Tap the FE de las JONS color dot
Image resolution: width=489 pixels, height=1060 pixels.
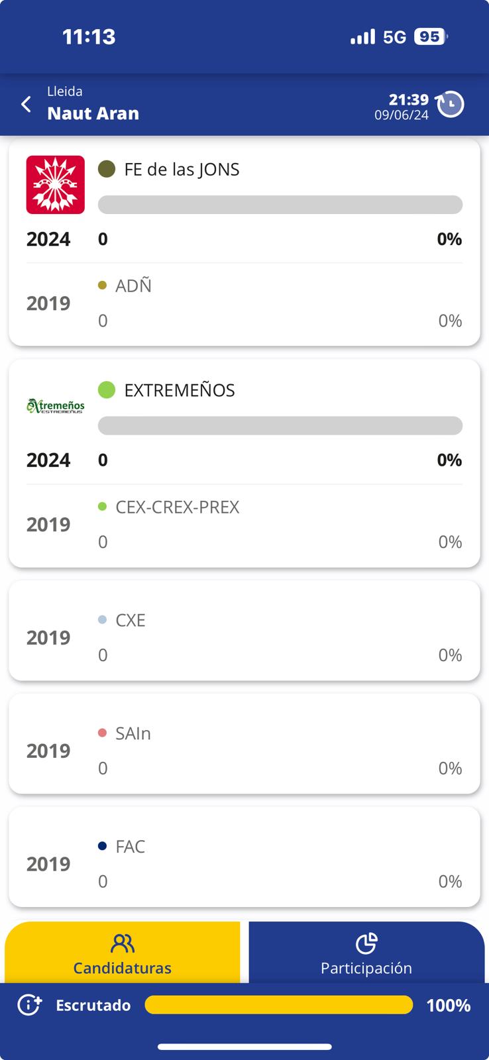click(x=107, y=169)
